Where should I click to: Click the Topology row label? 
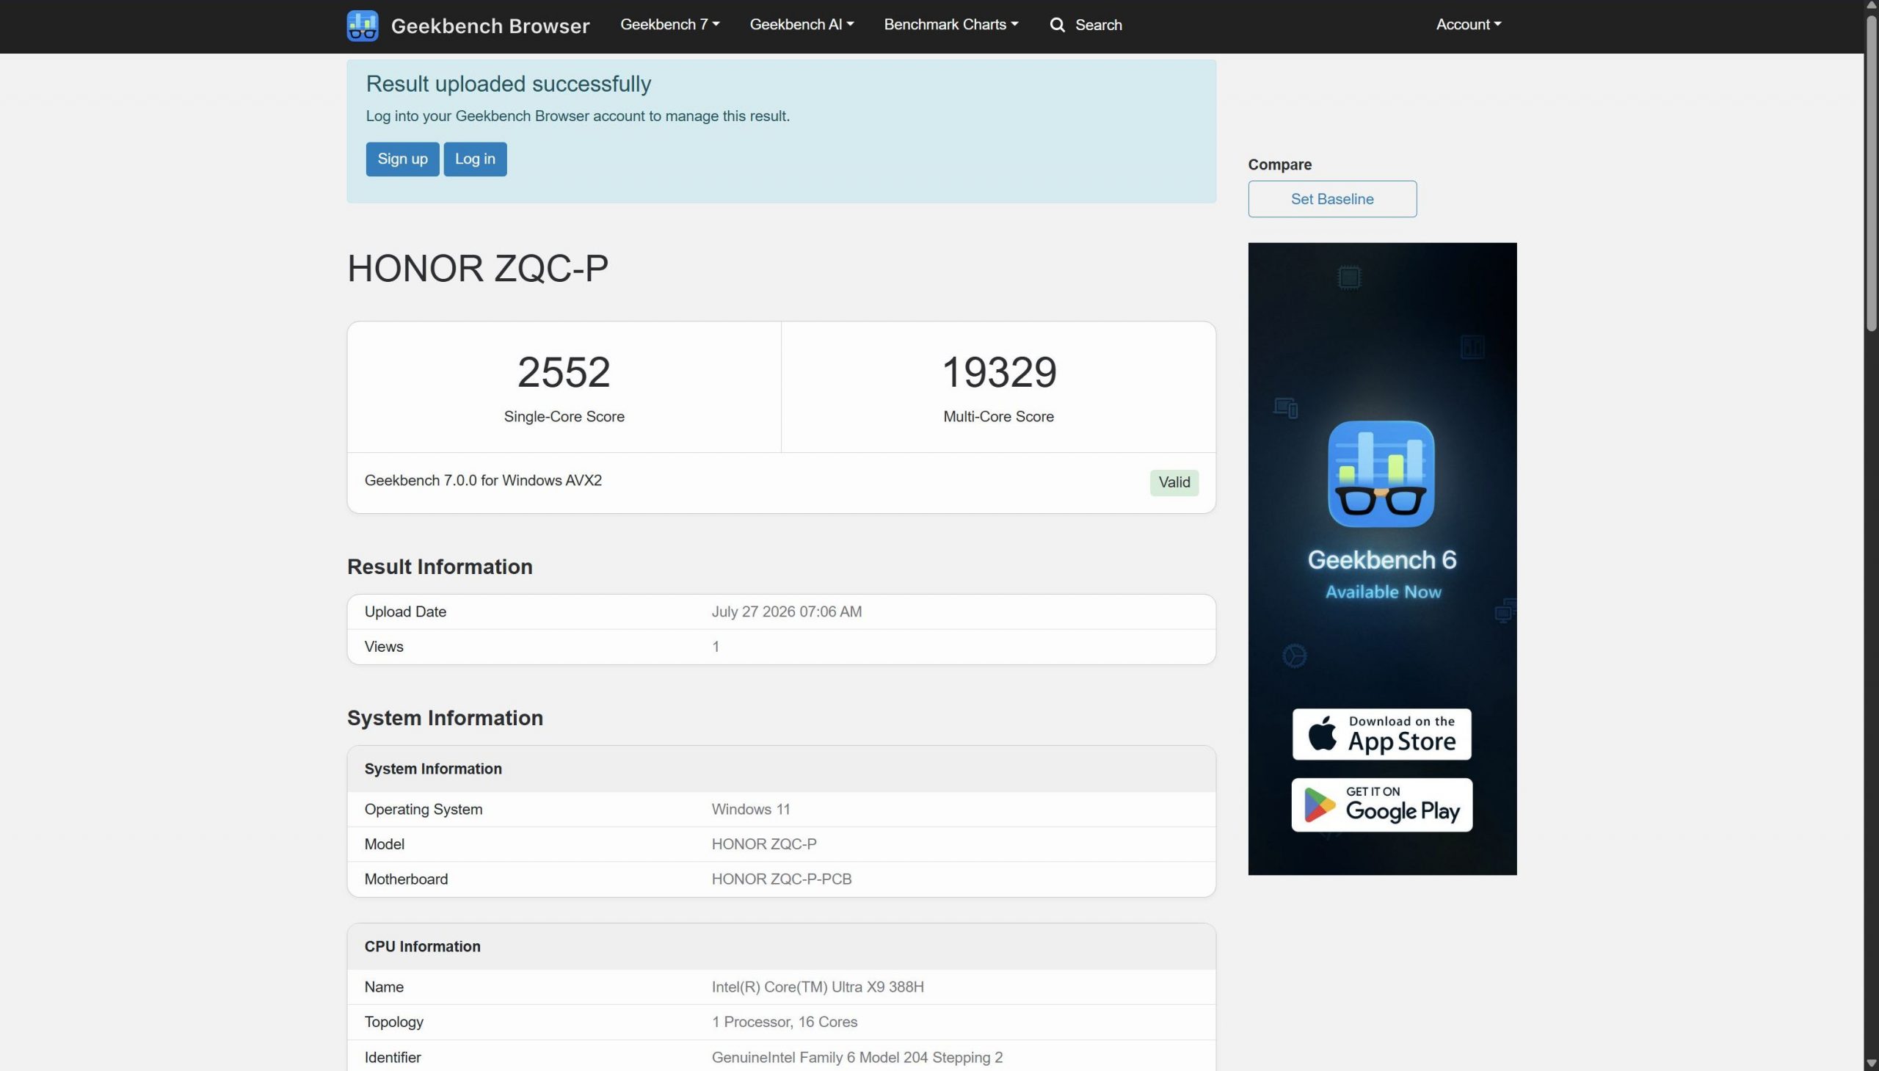coord(393,1023)
